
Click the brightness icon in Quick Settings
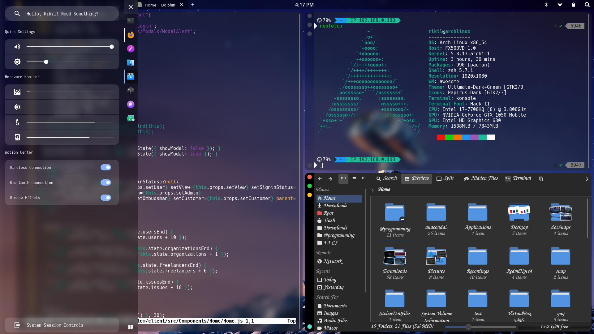17,62
